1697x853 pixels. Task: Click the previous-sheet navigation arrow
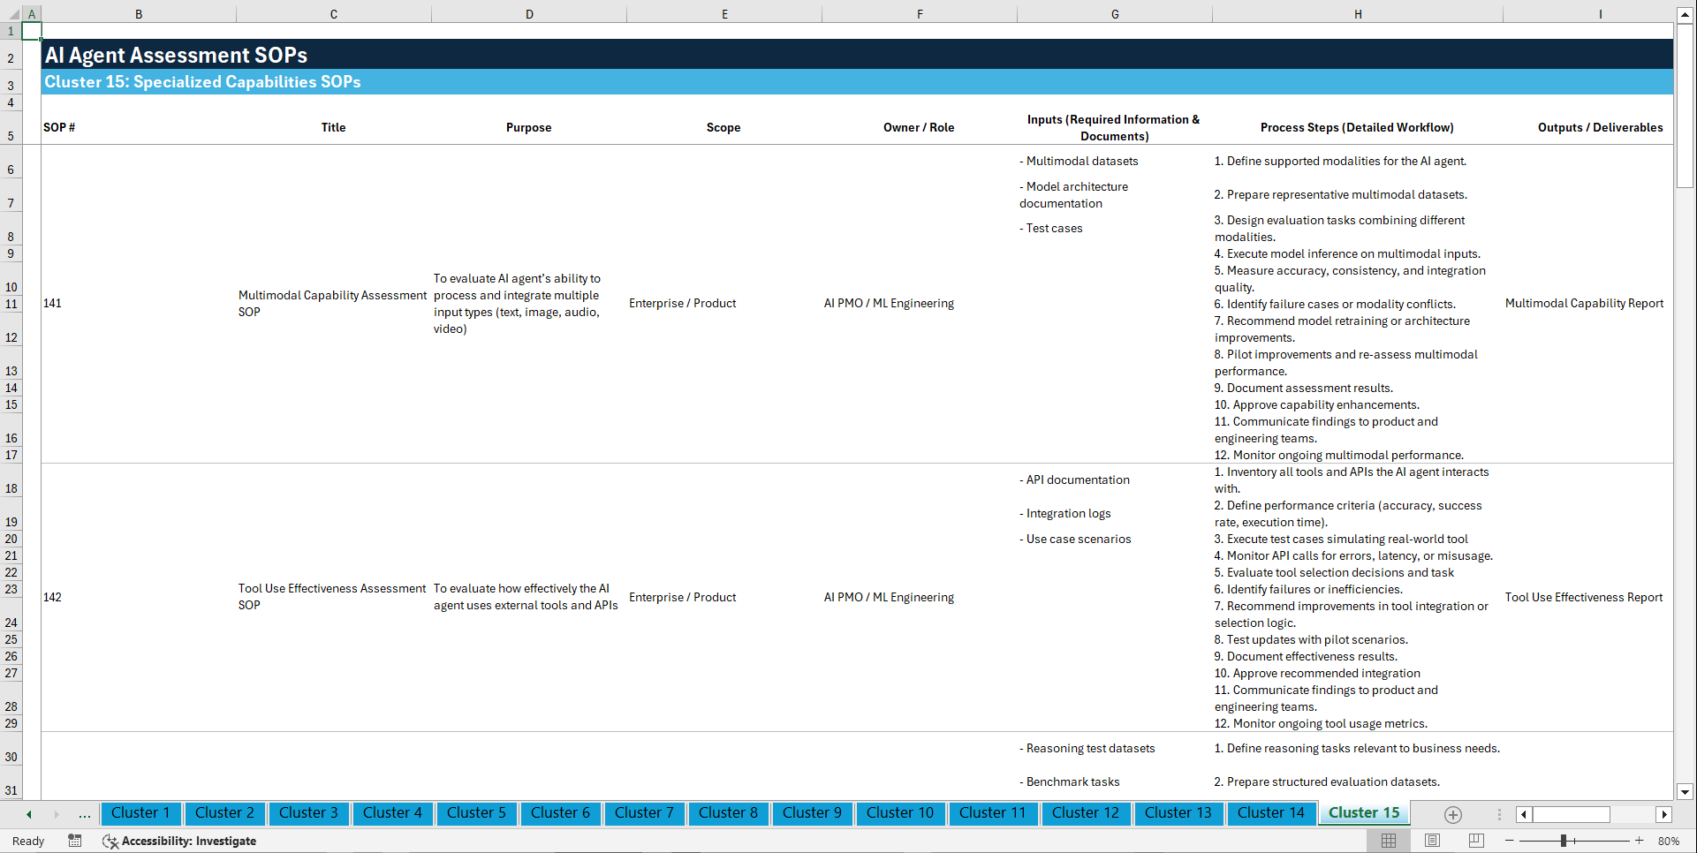point(27,814)
